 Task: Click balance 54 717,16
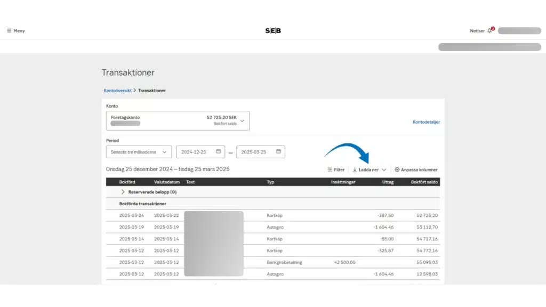427,239
